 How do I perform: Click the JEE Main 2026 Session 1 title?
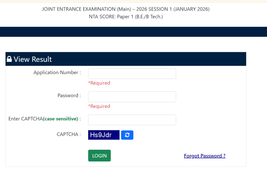125,9
